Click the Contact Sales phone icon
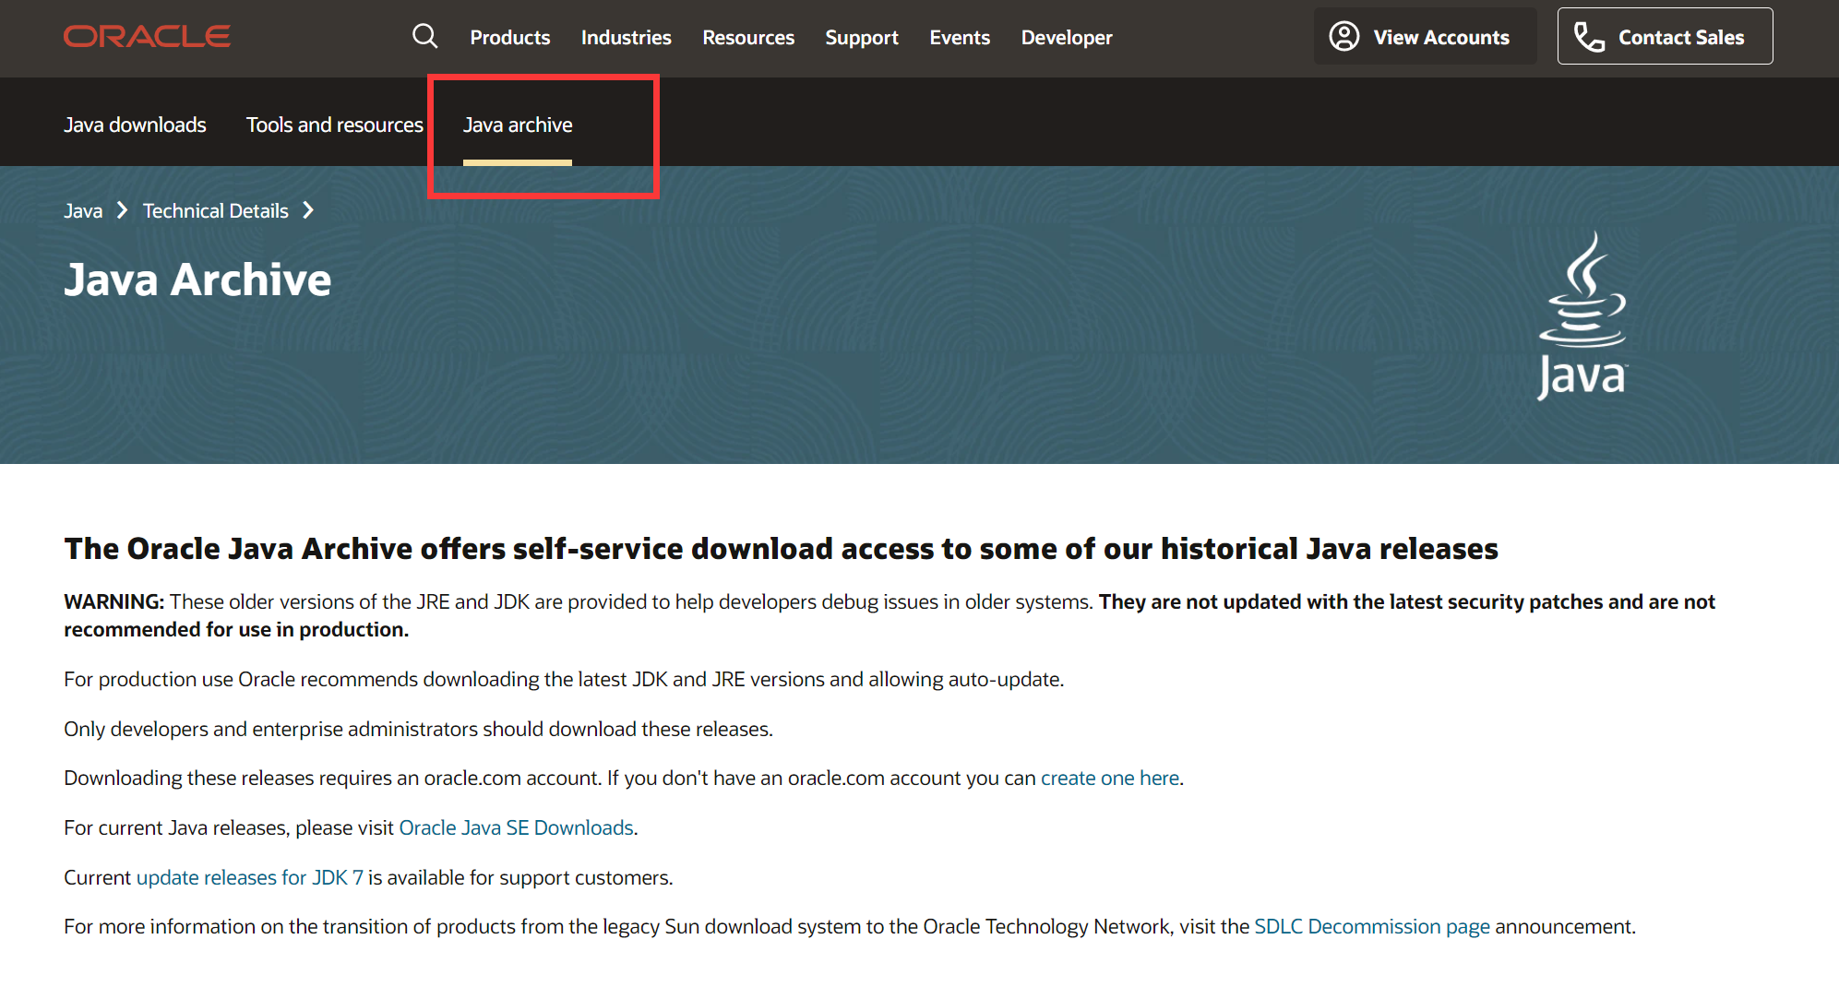 [x=1589, y=37]
